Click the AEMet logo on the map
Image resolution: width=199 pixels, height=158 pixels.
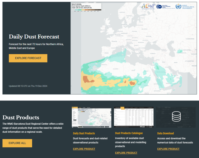[148, 6]
